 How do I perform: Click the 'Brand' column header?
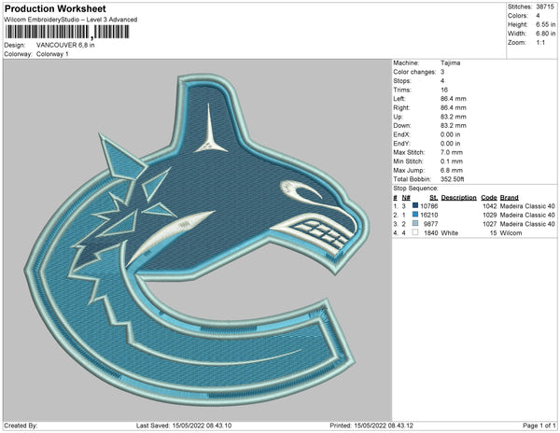click(x=510, y=198)
